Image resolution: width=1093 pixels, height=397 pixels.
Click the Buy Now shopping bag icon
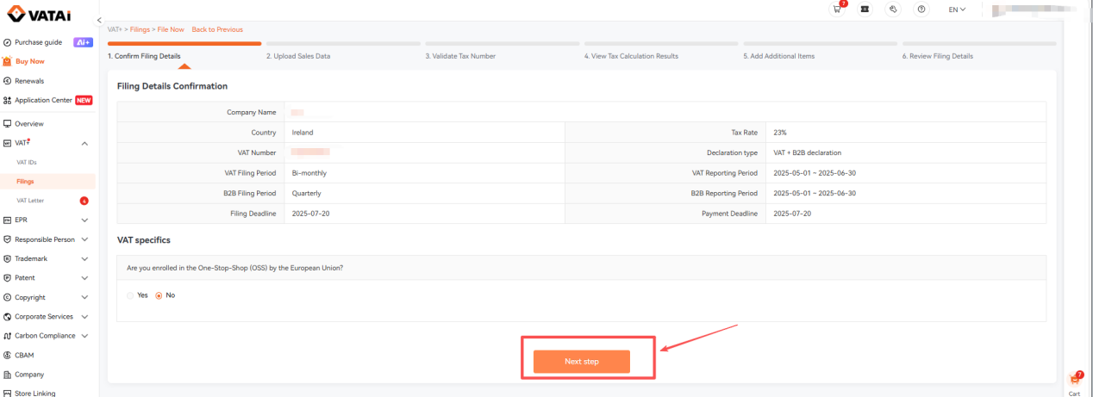pos(7,61)
